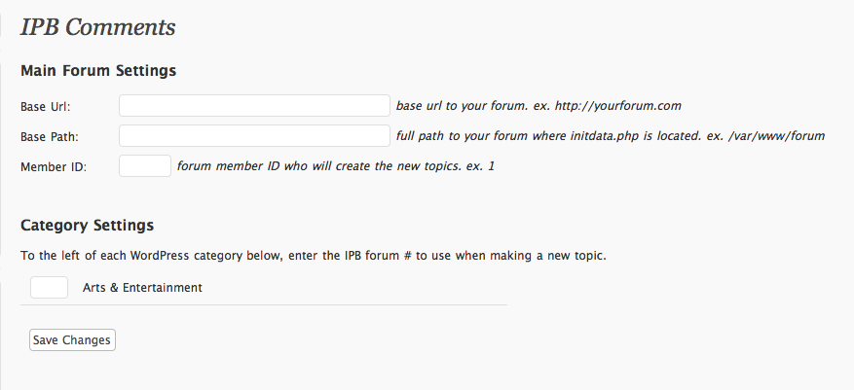Click the Main Forum Settings heading
Screen dimensions: 854x390
click(98, 71)
